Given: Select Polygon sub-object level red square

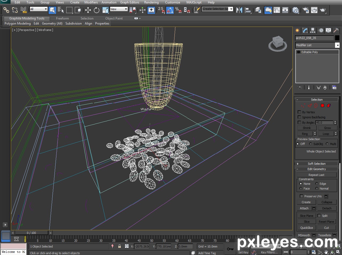Looking at the screenshot, I should click(322, 105).
